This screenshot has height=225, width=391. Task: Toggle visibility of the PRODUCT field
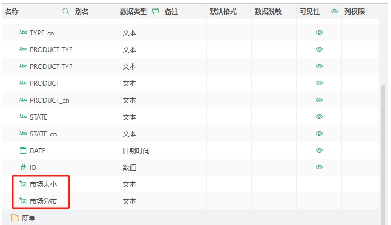point(319,83)
